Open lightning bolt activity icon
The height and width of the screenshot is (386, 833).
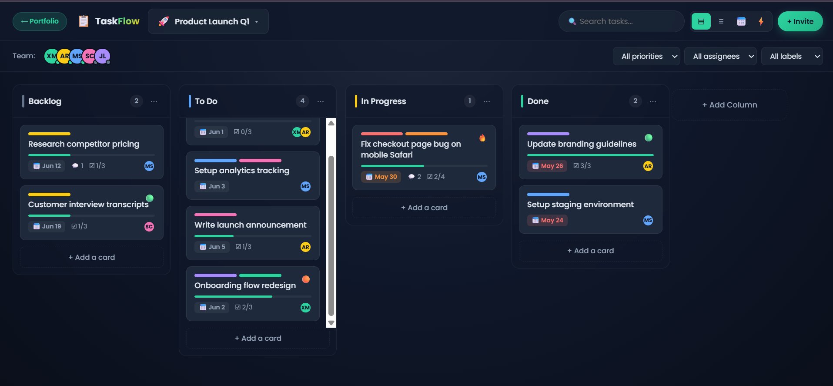(x=761, y=21)
